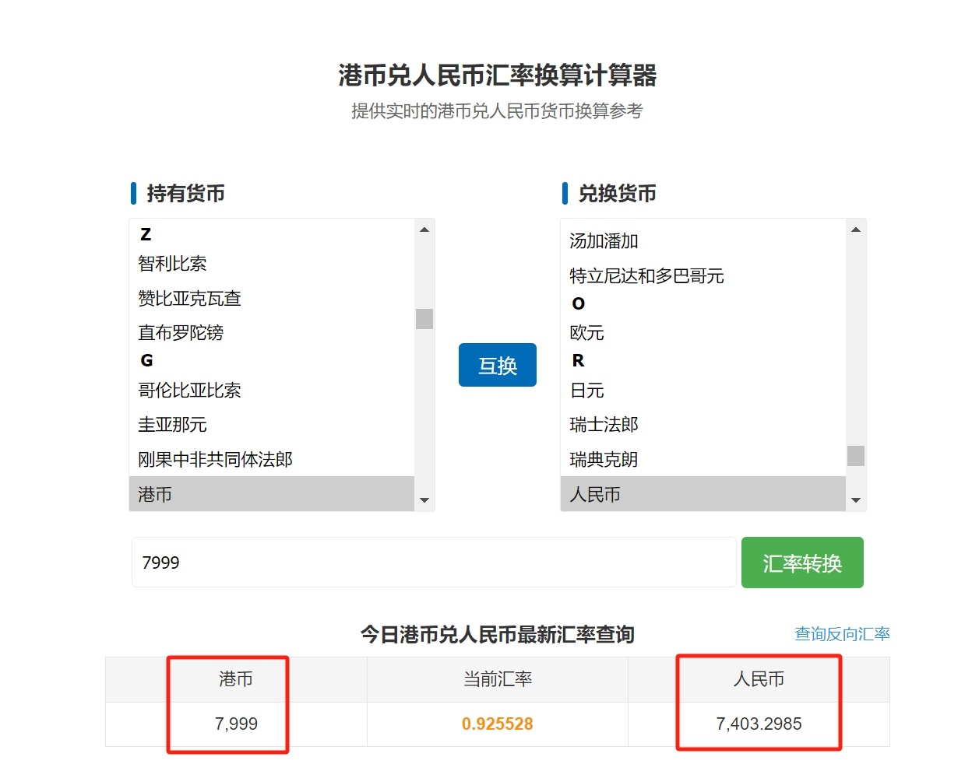979x764 pixels.
Task: Click the 0.925528 current rate value
Action: click(x=498, y=724)
